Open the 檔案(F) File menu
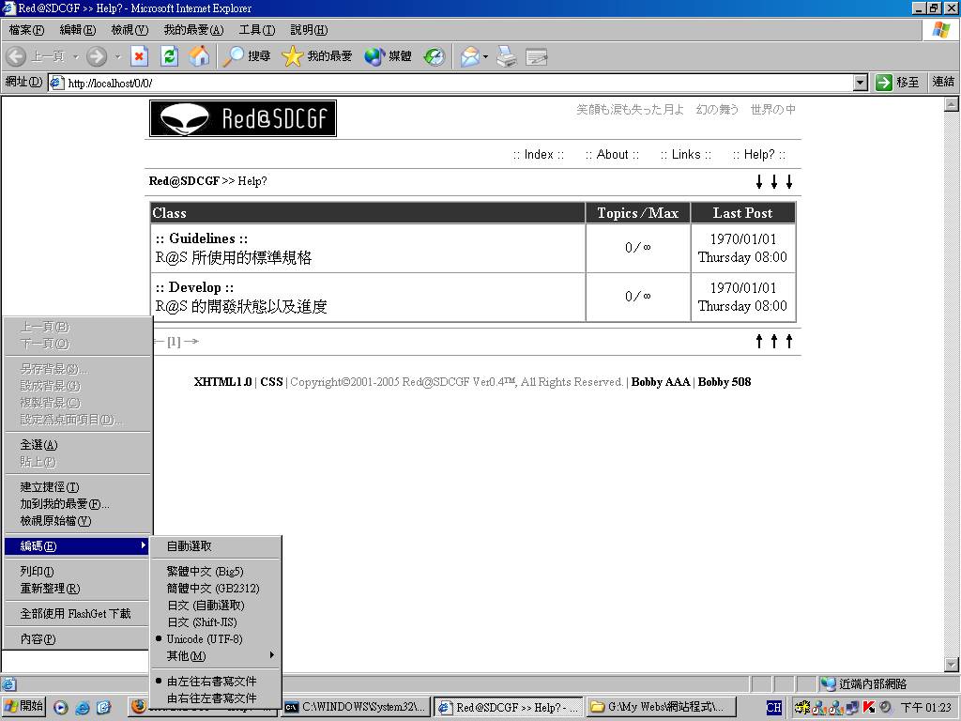The width and height of the screenshot is (961, 721). (26, 29)
